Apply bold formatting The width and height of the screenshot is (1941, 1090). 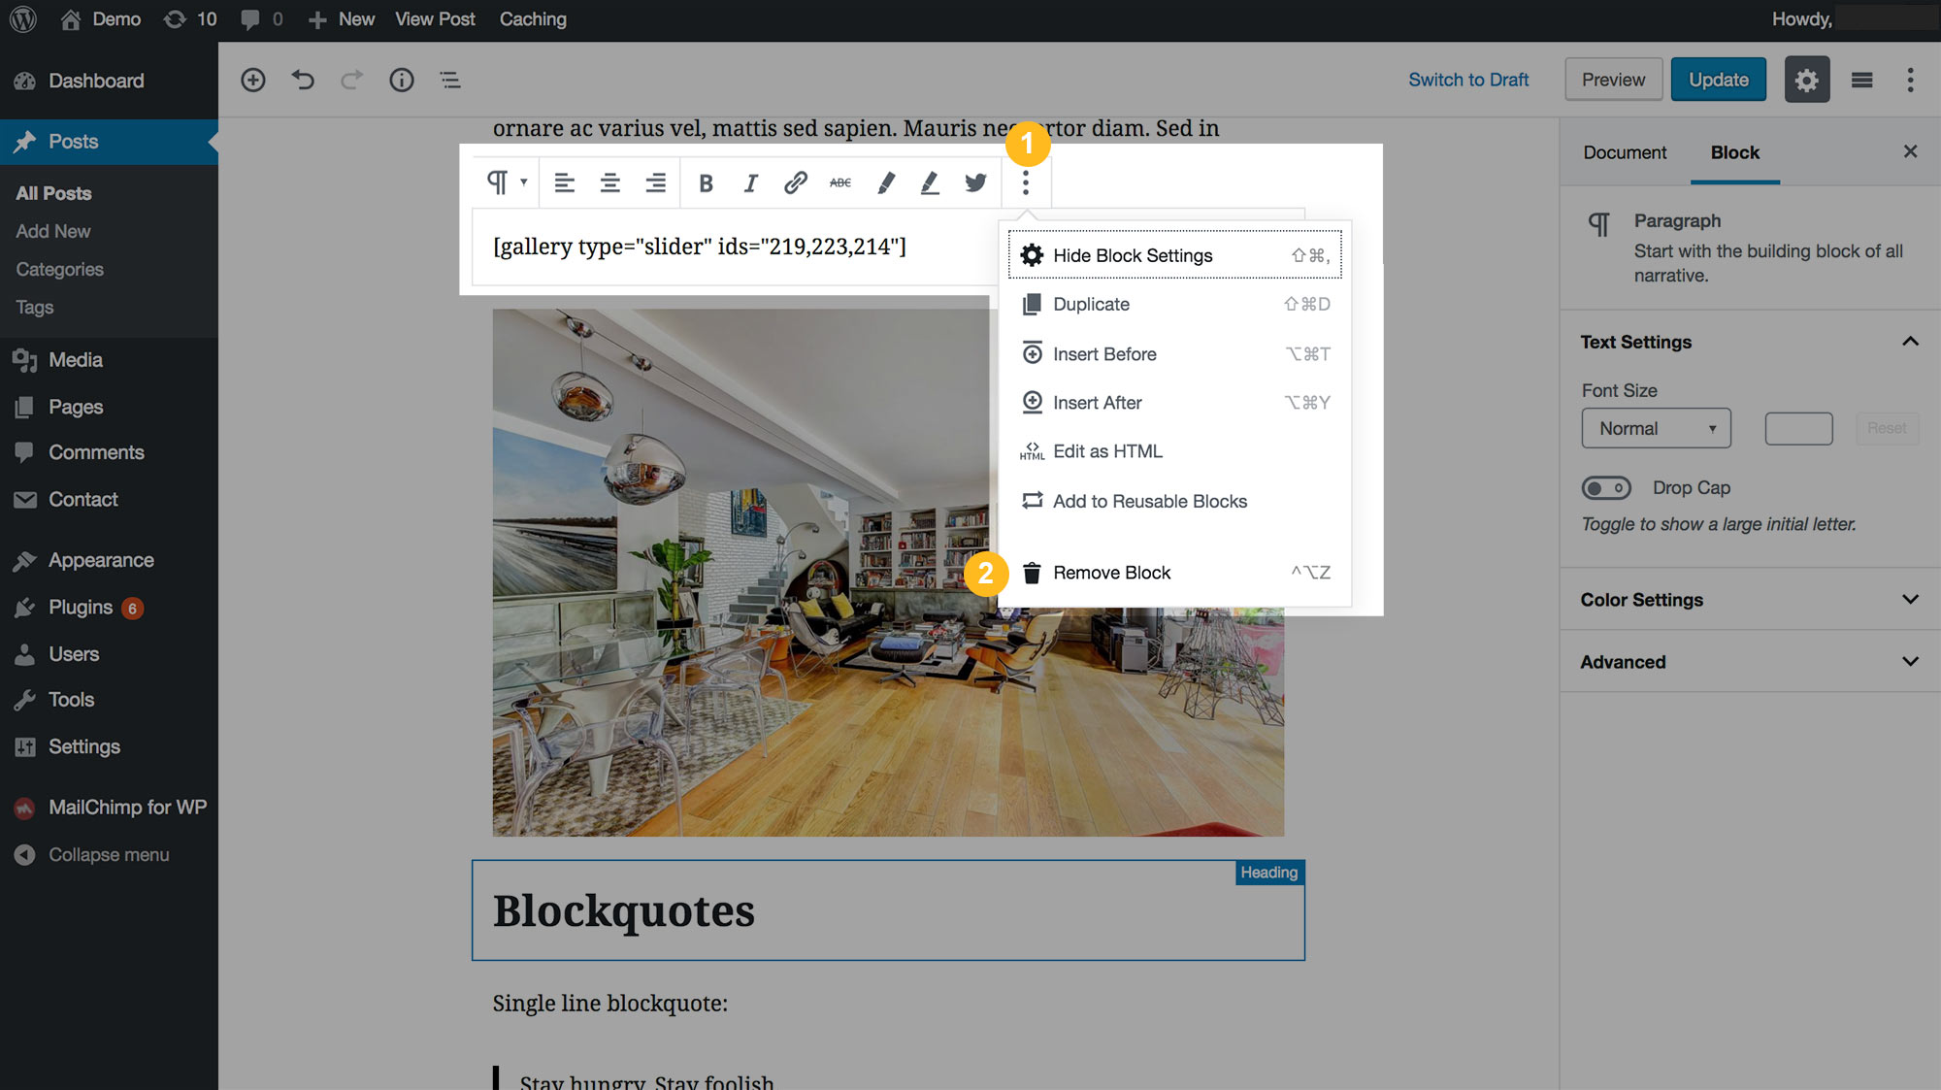tap(706, 182)
